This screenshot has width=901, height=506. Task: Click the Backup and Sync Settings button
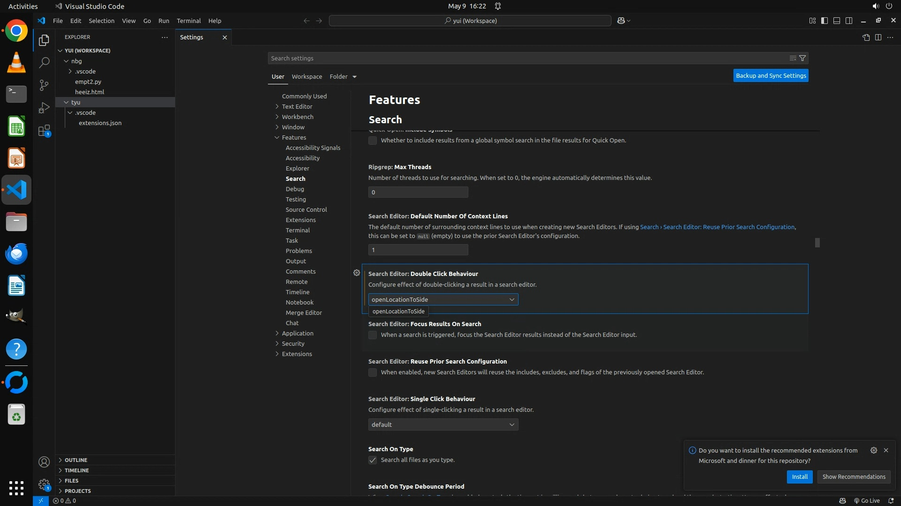tap(771, 75)
